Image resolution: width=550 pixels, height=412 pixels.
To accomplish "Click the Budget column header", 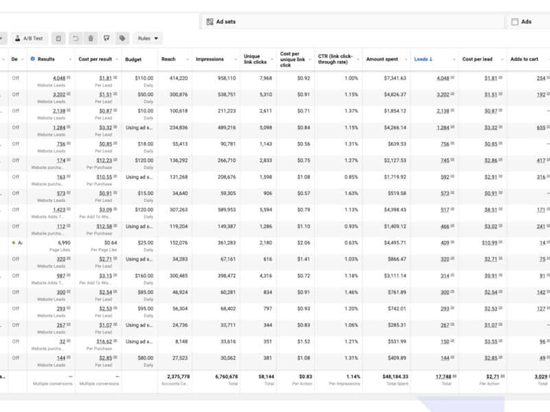I will click(133, 60).
